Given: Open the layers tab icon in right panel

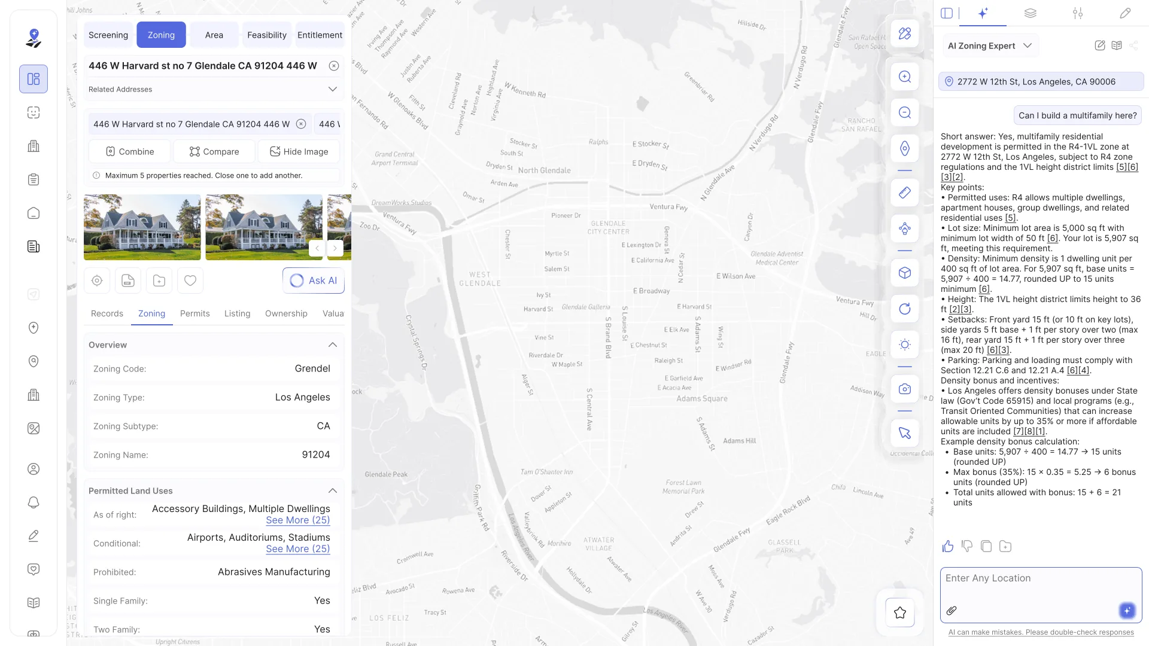Looking at the screenshot, I should coord(1030,13).
